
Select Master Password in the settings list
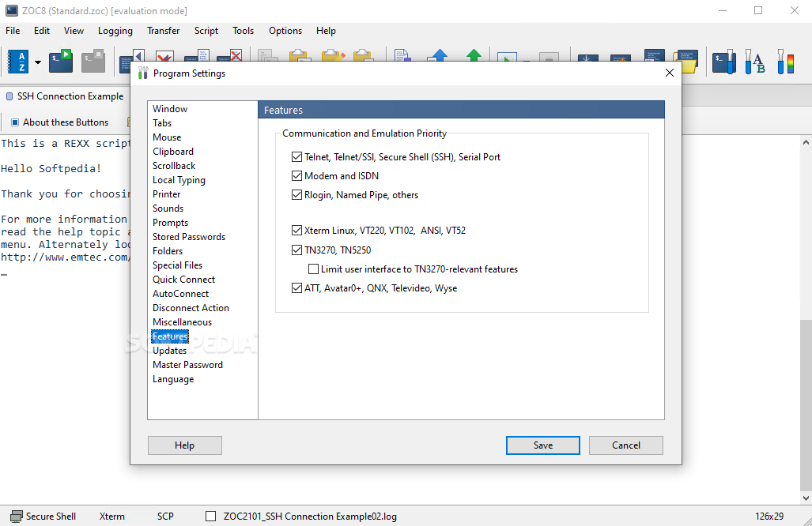(x=187, y=365)
